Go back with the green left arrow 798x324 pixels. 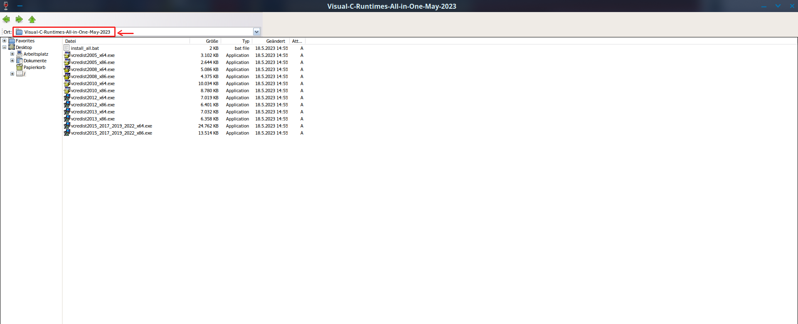[x=6, y=19]
